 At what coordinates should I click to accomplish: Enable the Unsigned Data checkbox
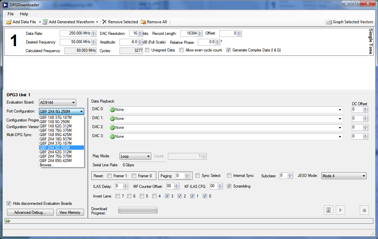point(147,50)
